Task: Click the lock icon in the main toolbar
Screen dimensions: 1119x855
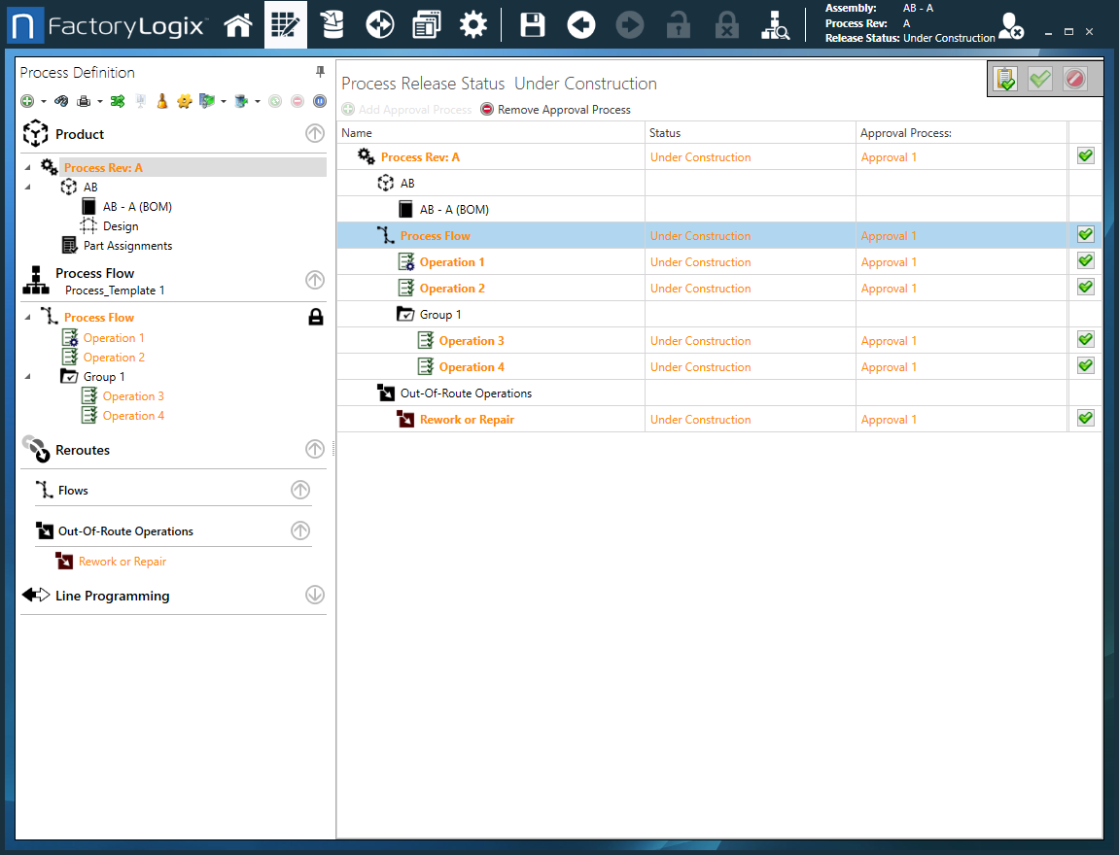Action: 678,23
